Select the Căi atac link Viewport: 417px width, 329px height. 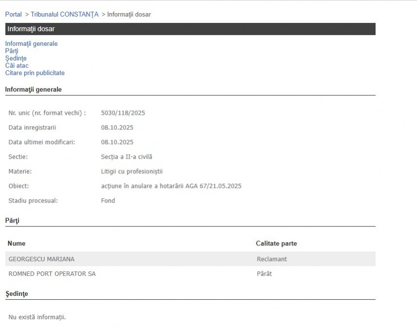coord(17,66)
